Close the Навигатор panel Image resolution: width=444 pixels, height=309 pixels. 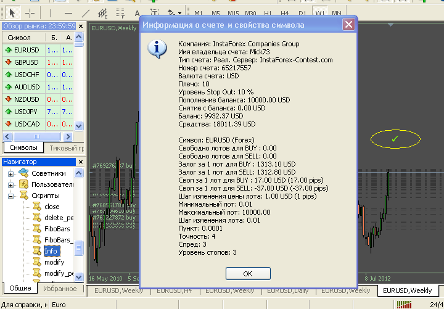click(x=81, y=162)
